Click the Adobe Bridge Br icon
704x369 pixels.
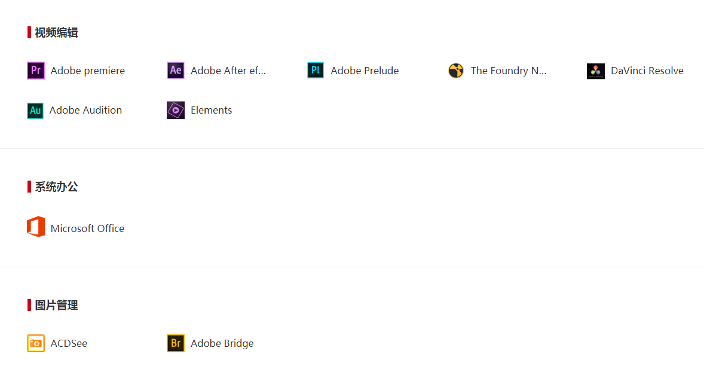(x=176, y=343)
